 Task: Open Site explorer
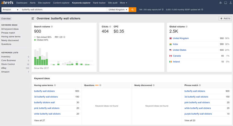[44, 3]
